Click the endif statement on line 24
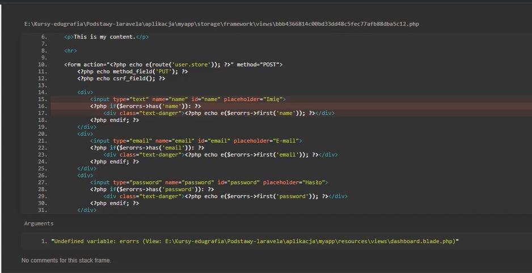 tap(115, 162)
